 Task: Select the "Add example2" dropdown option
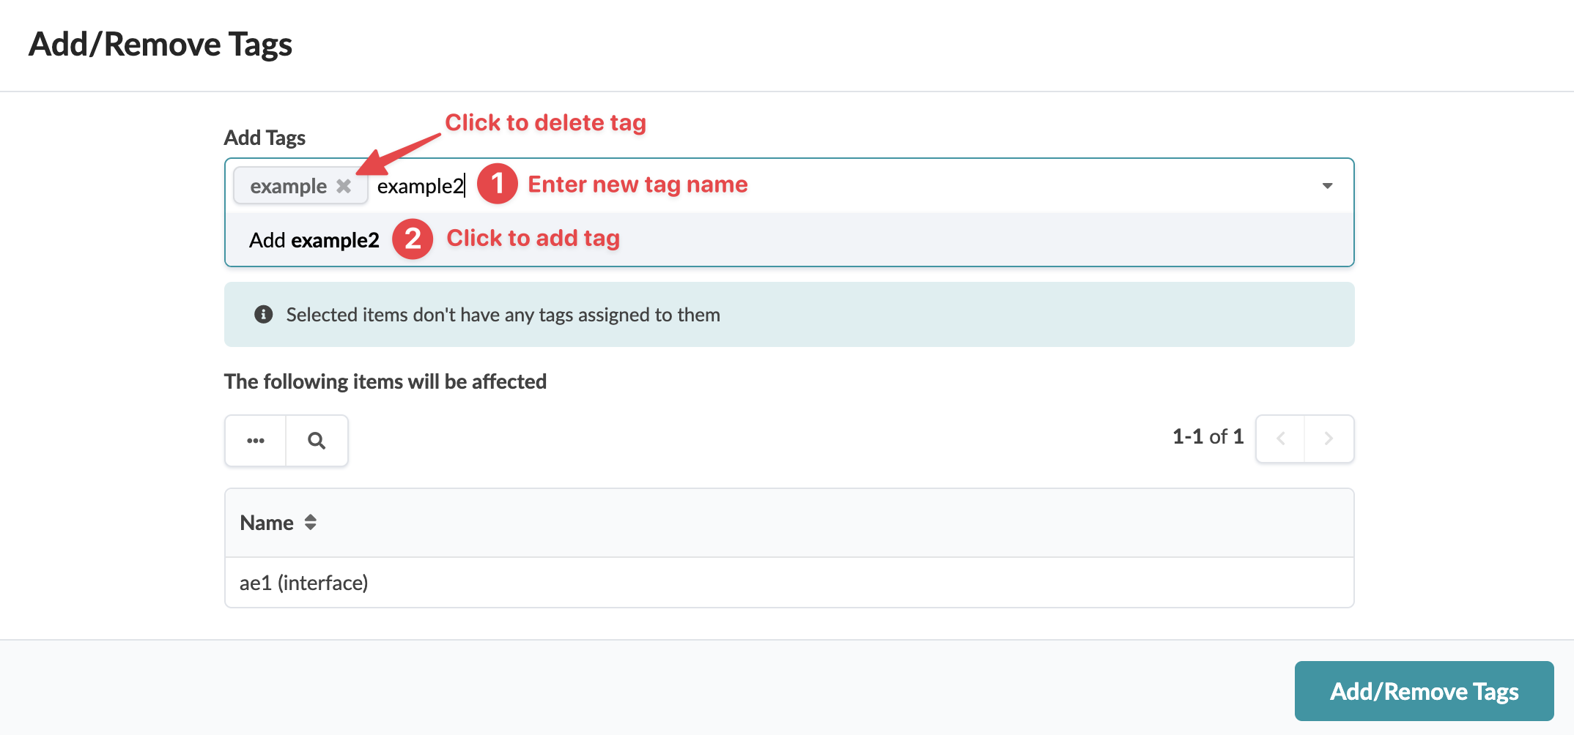pos(314,240)
